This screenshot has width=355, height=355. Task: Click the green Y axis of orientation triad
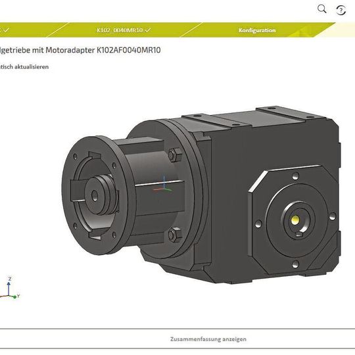14,296
